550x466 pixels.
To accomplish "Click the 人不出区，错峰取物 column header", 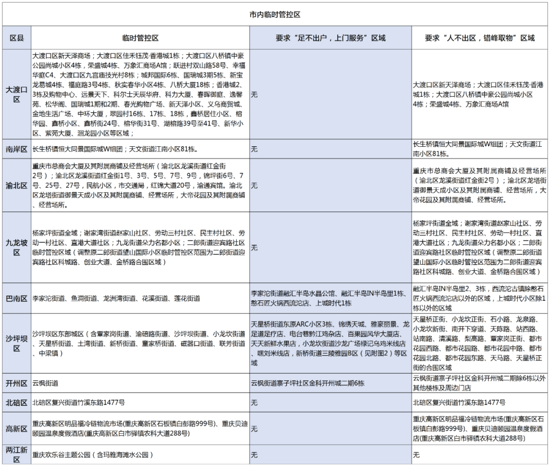I will [480, 38].
